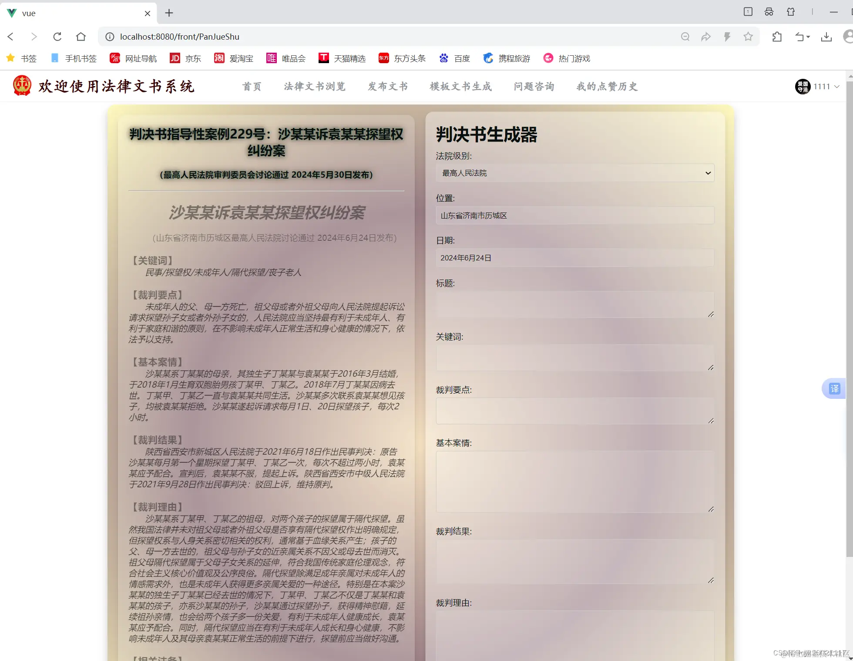
Task: Open 法律文书浏览 menu item
Action: (315, 86)
